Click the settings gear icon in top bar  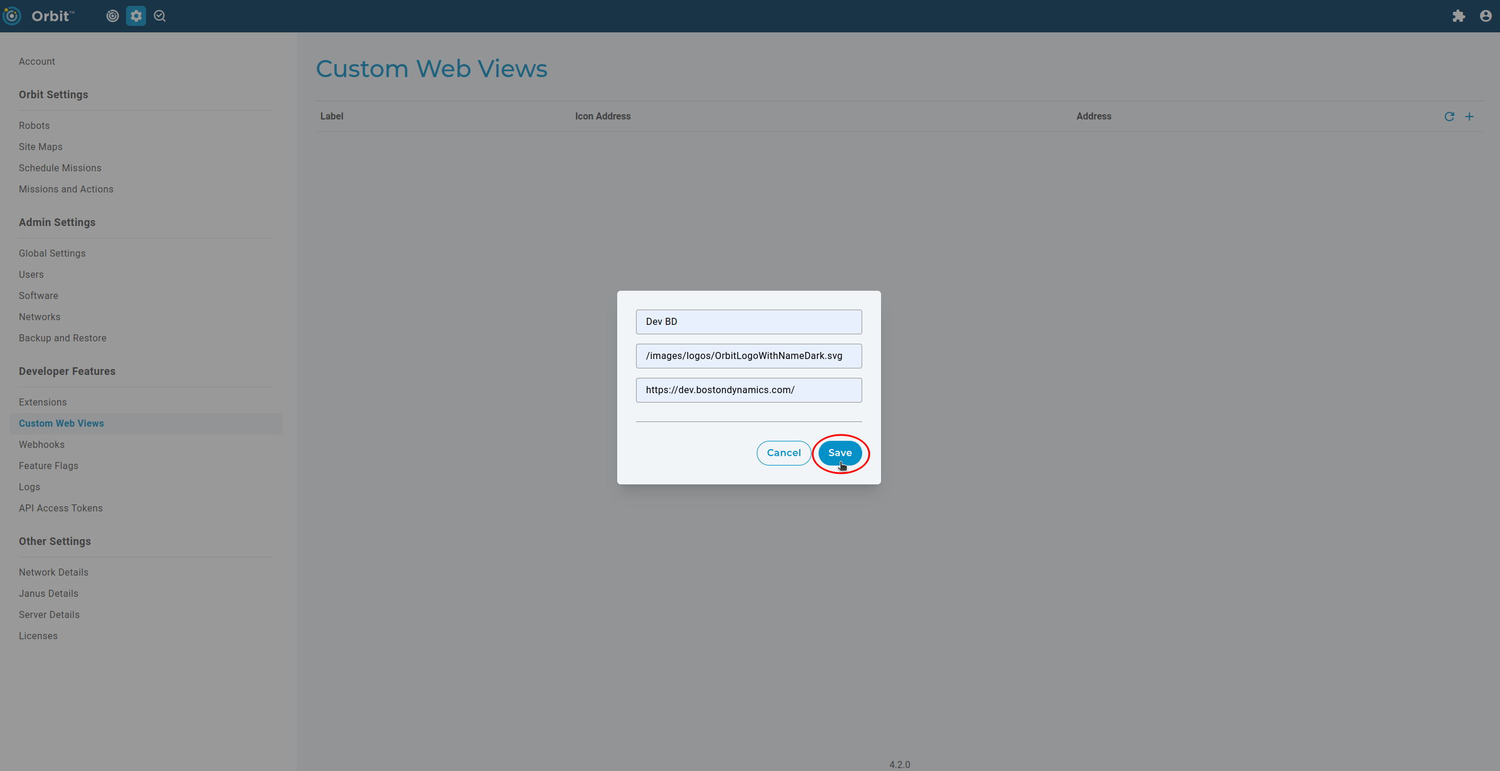136,16
